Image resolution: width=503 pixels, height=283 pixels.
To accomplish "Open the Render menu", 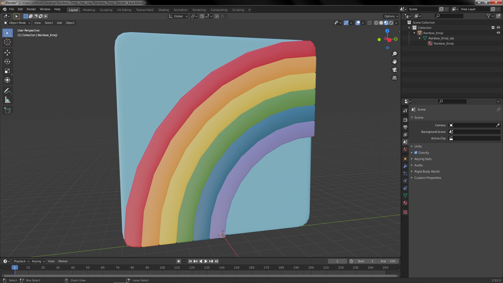I will coord(31,9).
